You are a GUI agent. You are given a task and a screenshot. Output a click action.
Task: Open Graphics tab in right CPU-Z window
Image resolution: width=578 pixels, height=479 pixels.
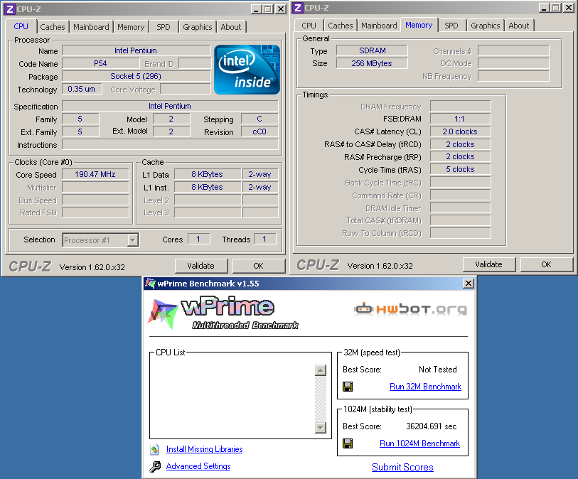486,26
